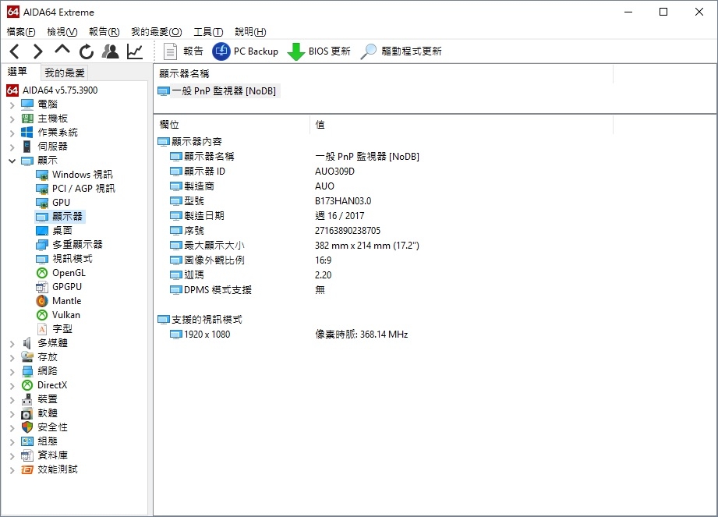Select AIDA64 v5.75.3900 root item
This screenshot has width=718, height=517.
coord(52,90)
